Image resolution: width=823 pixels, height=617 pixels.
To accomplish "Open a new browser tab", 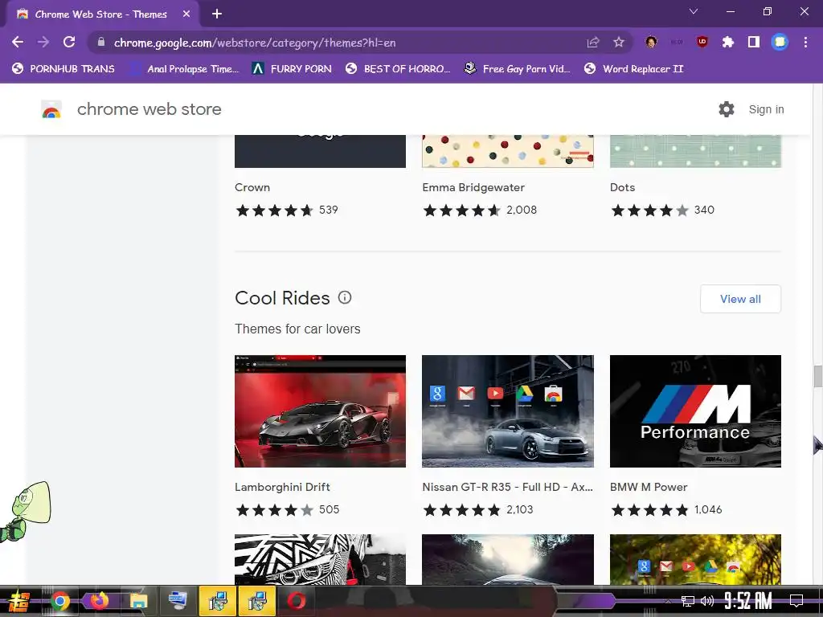I will (217, 14).
